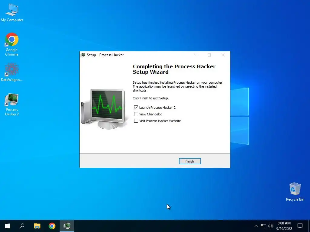This screenshot has width=310, height=232.
Task: Activate Process Hacker setup taskbar button
Action: (67, 226)
